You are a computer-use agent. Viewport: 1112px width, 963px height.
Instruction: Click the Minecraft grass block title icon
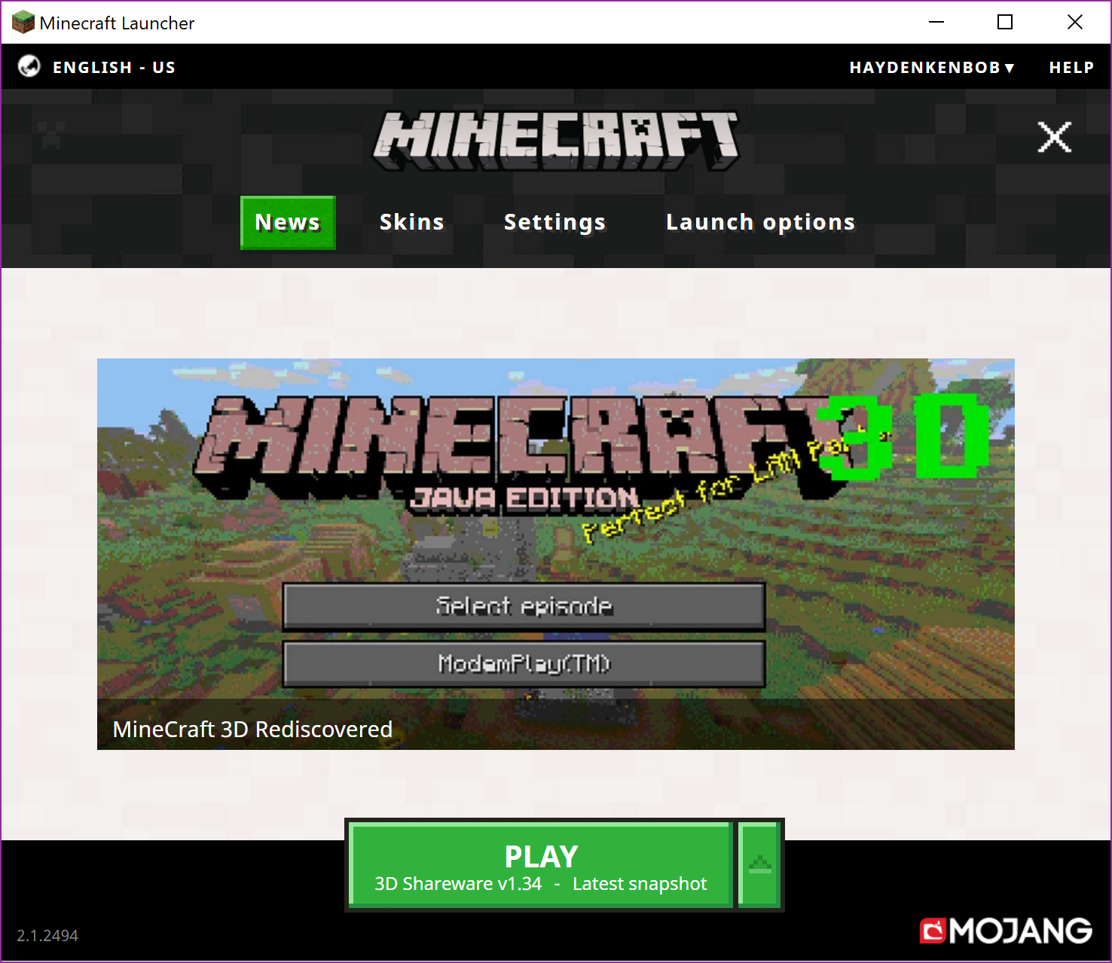pyautogui.click(x=23, y=23)
